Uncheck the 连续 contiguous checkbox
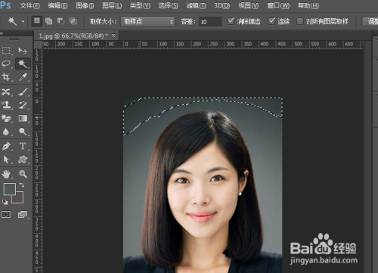 tap(271, 21)
